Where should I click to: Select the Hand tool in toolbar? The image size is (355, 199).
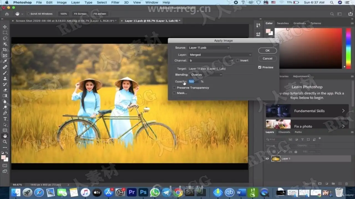click(5, 136)
